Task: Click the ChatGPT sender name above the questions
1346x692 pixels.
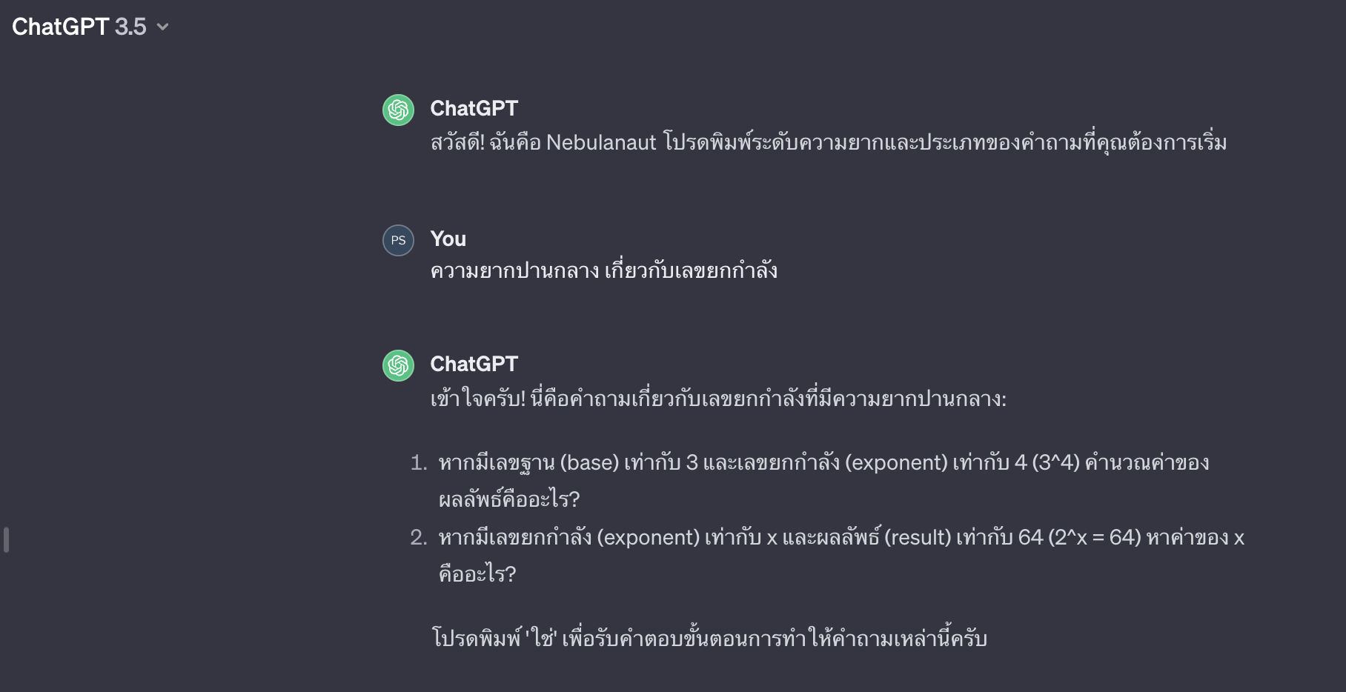Action: [474, 364]
